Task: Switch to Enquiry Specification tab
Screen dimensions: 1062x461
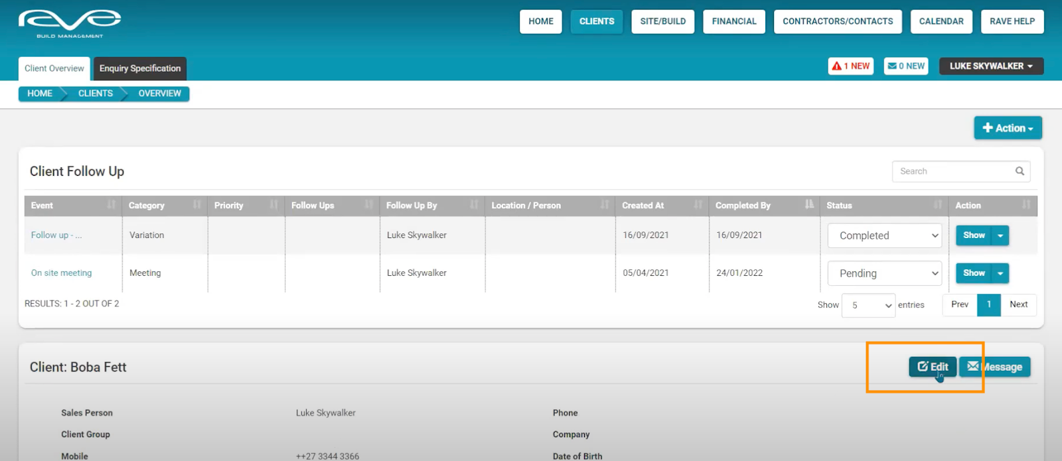Action: click(140, 68)
